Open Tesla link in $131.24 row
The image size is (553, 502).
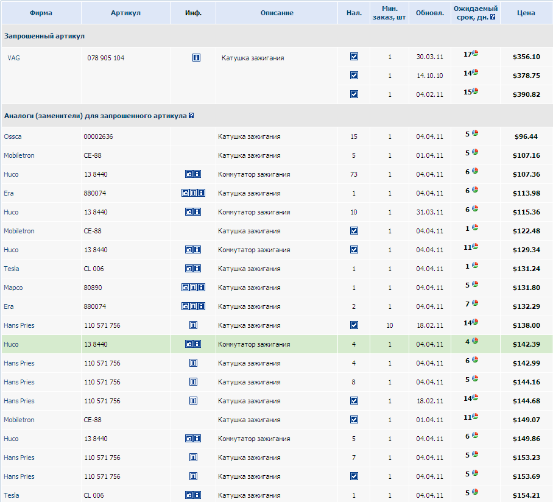click(x=12, y=269)
